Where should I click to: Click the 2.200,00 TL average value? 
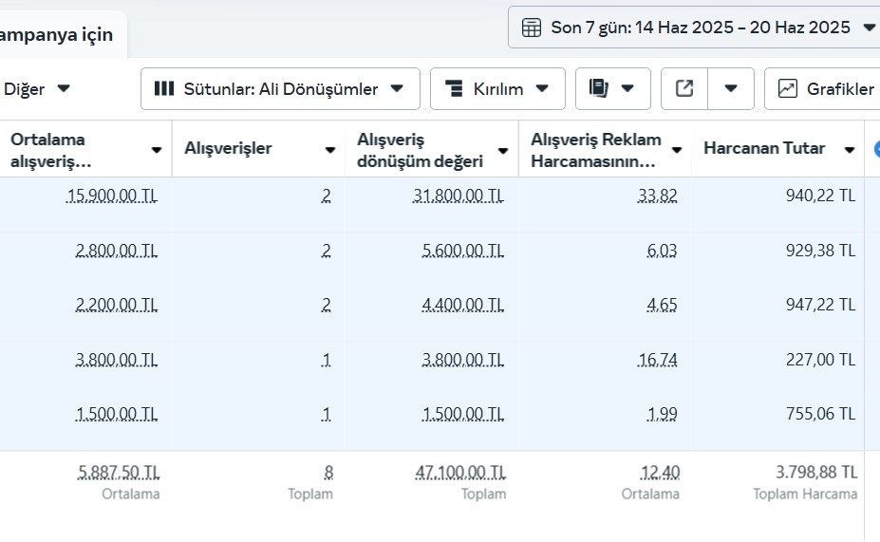116,305
